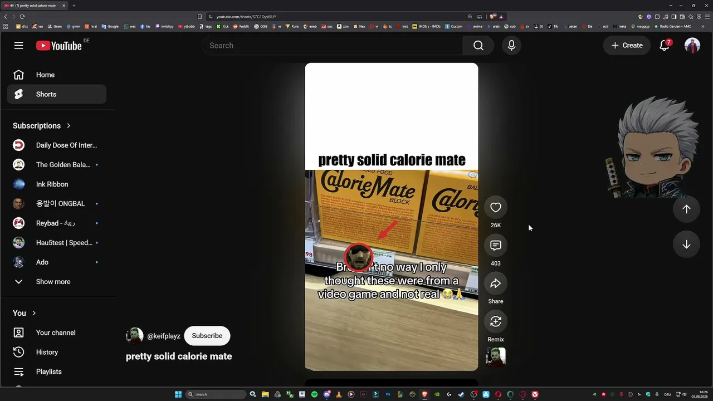The image size is (713, 401).
Task: Open the @keifplayz channel avatar
Action: click(x=135, y=336)
